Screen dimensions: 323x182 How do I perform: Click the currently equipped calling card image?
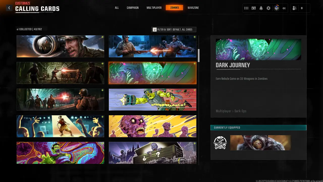pyautogui.click(x=260, y=143)
